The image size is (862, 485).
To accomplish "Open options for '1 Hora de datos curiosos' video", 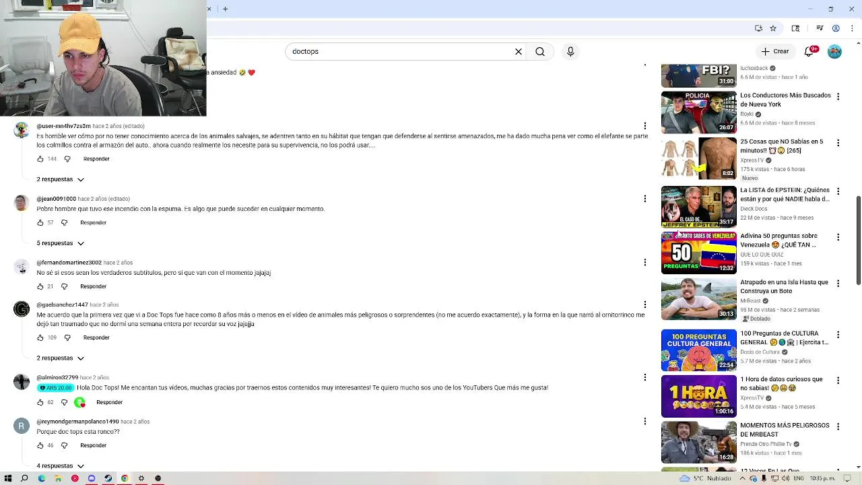I will pyautogui.click(x=838, y=381).
